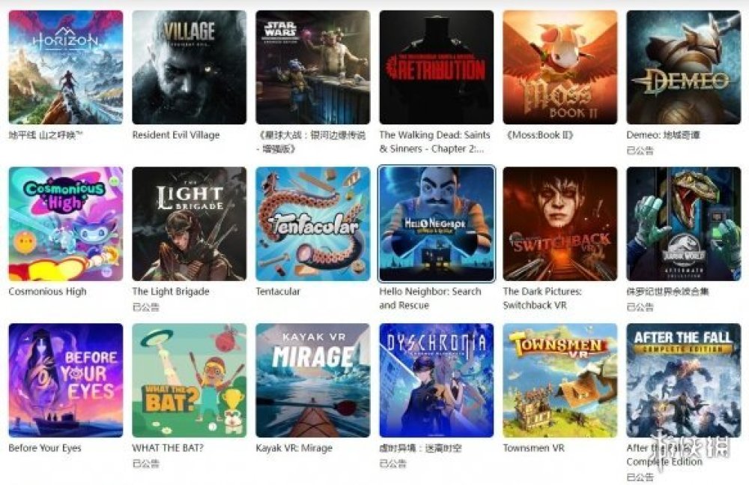The image size is (749, 485).
Task: Select The Light Brigade cover art
Action: 189,224
